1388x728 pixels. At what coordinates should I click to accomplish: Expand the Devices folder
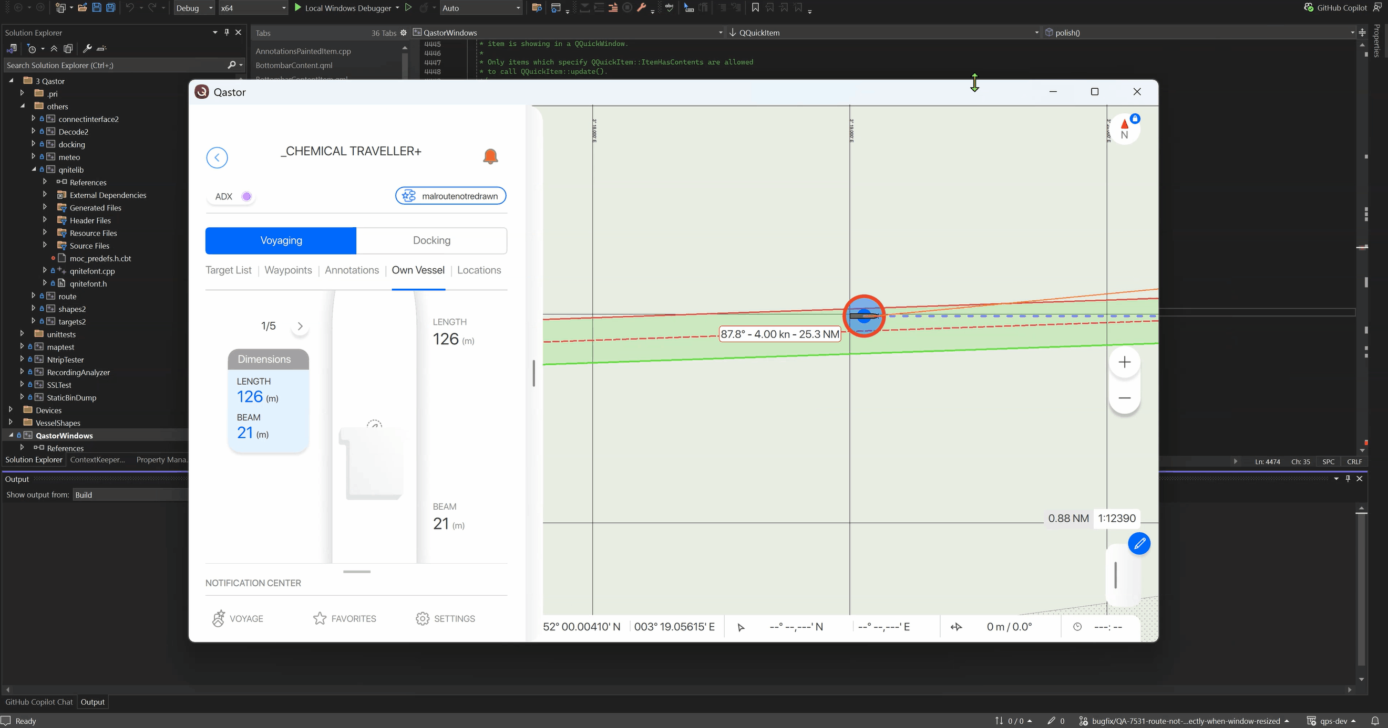tap(11, 409)
